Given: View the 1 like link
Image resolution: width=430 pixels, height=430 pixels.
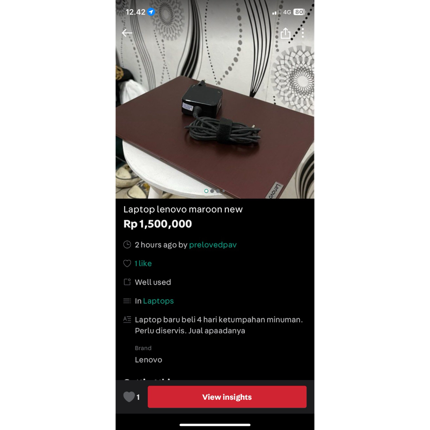Looking at the screenshot, I should 143,263.
